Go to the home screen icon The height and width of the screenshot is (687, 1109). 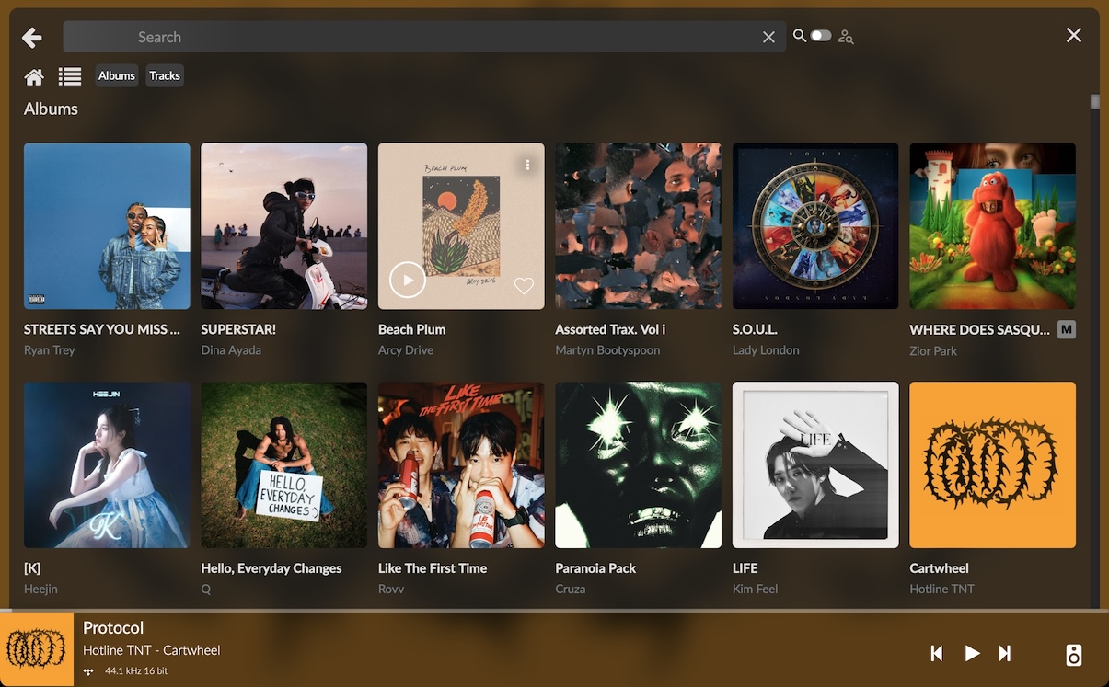[34, 76]
